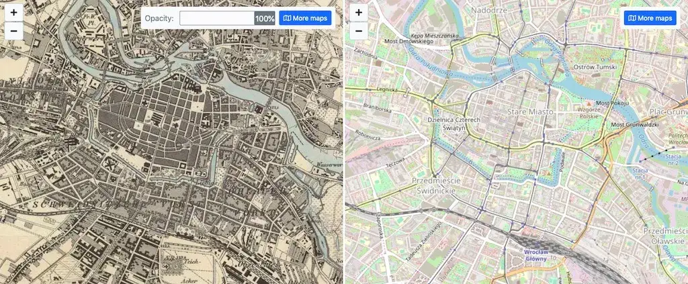Click the Wrocław Główny station label
This screenshot has width=688, height=284.
coord(535,255)
